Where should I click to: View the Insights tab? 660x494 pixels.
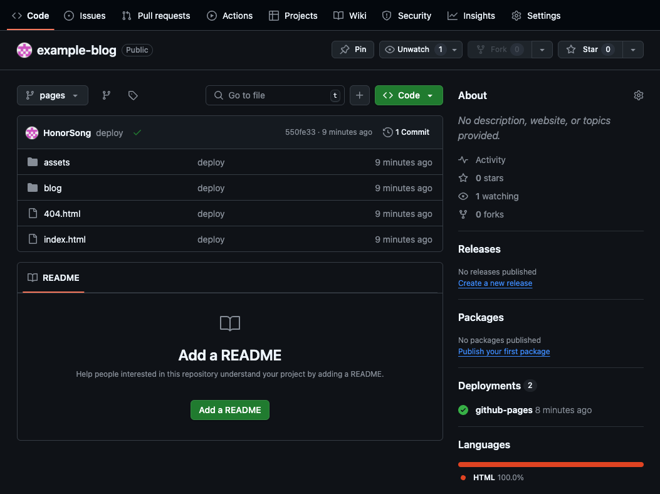coord(471,16)
